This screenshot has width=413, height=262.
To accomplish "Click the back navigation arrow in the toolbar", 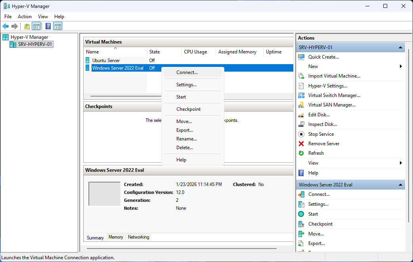I will click(x=5, y=26).
